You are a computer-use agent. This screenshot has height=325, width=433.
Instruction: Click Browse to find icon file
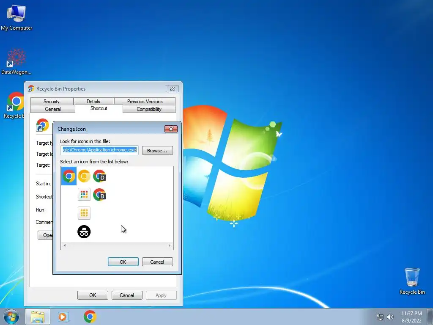click(157, 151)
